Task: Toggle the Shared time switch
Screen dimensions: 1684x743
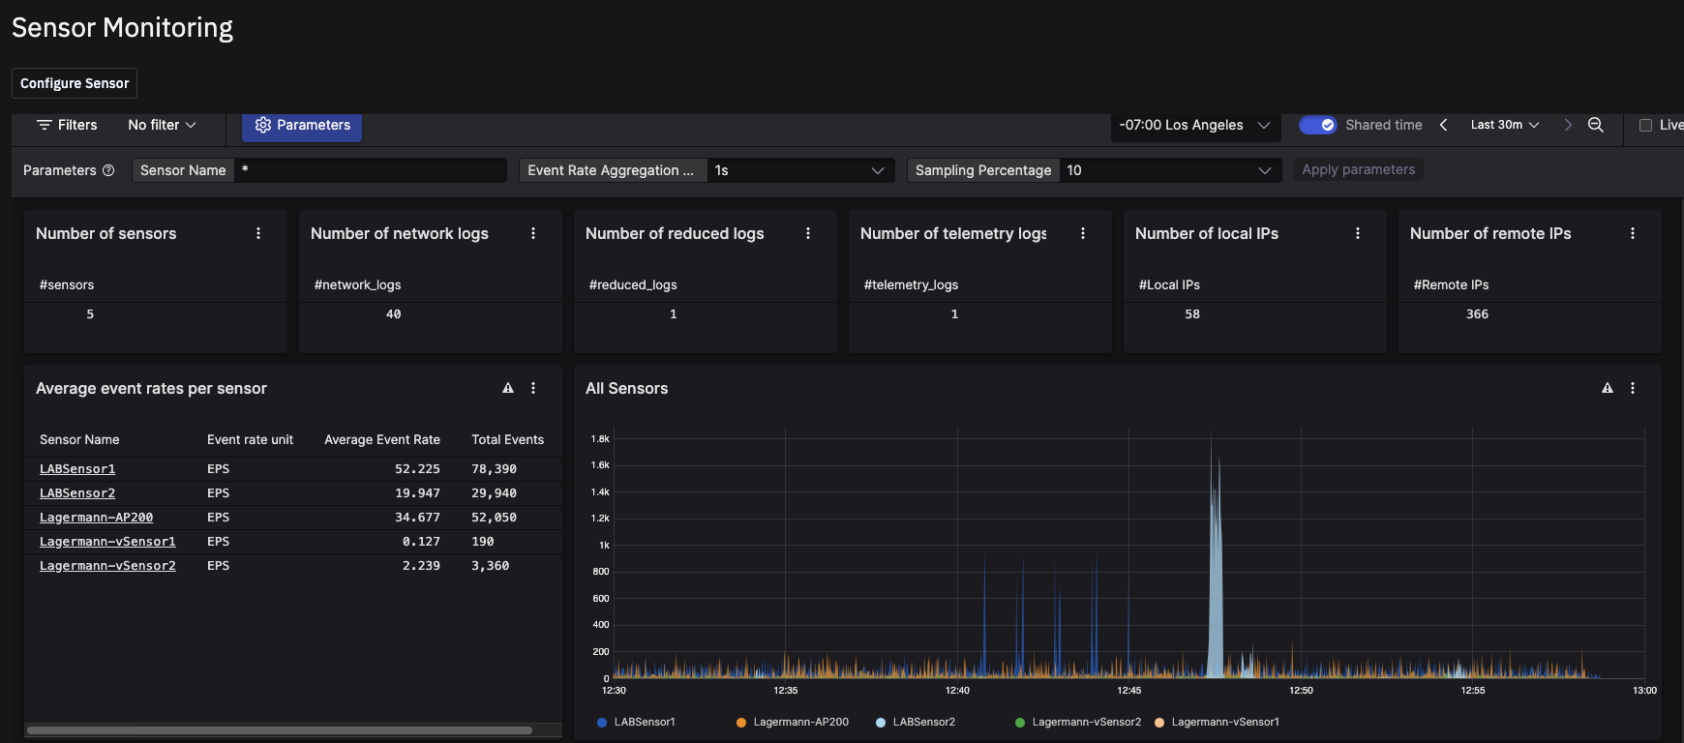Action: coord(1317,125)
